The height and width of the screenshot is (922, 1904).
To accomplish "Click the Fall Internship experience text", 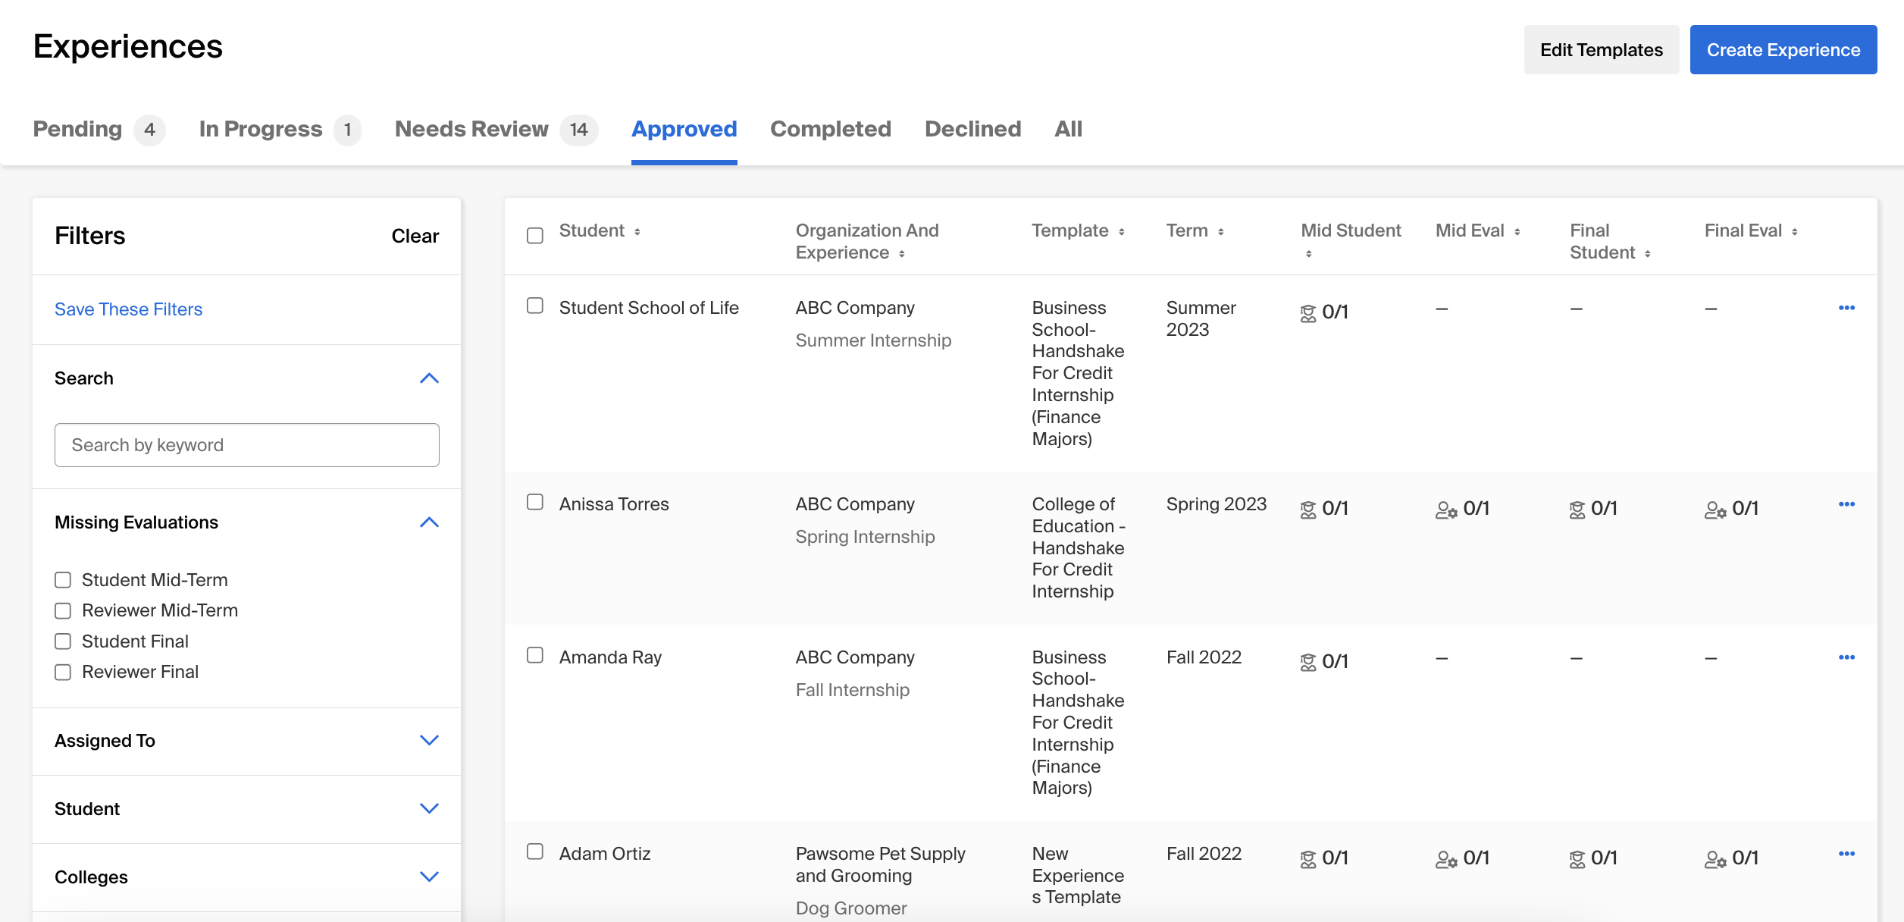I will [853, 690].
